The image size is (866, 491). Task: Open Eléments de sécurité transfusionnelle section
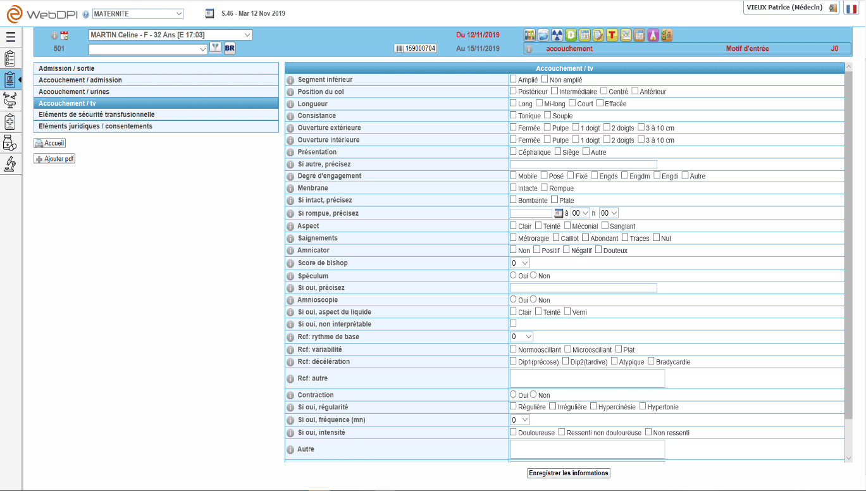click(x=156, y=115)
